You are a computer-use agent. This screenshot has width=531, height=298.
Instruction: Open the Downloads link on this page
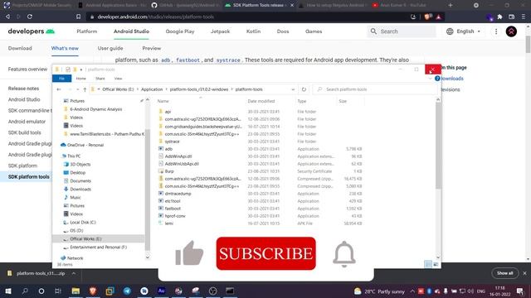452,79
